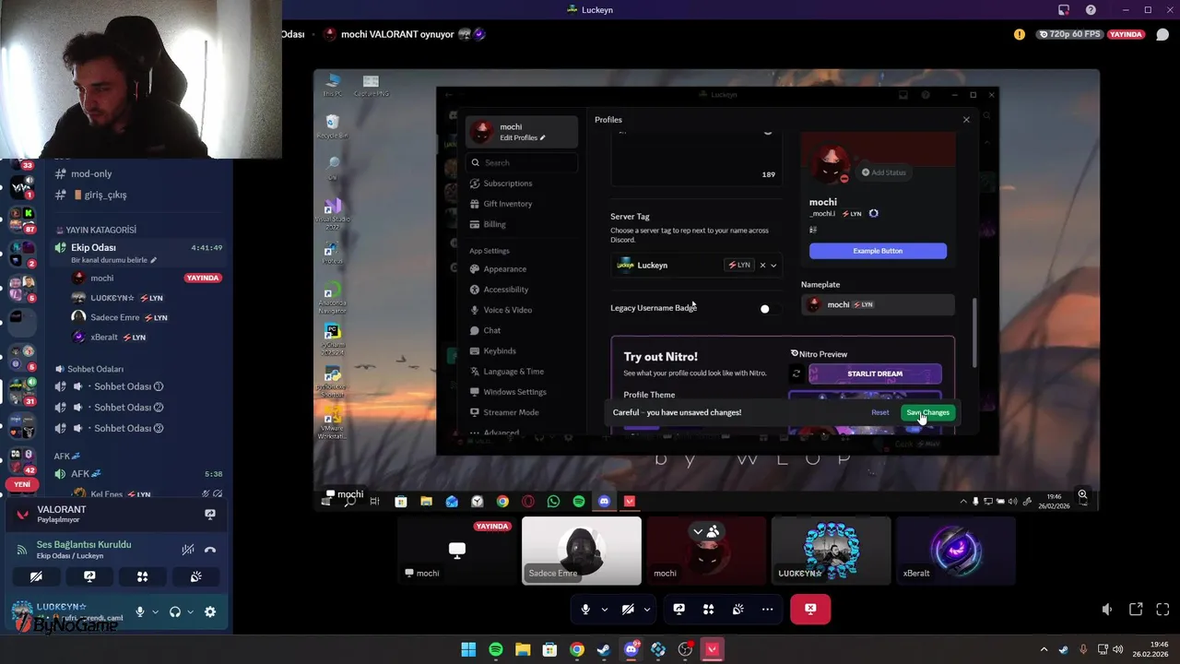
Task: Open user settings gear icon
Action: coord(210,611)
